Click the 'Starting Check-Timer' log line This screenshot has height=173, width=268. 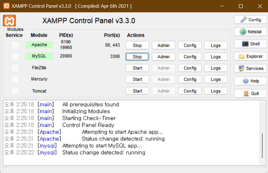coord(89,118)
